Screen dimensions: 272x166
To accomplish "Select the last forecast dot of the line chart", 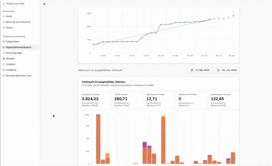I will [233, 16].
